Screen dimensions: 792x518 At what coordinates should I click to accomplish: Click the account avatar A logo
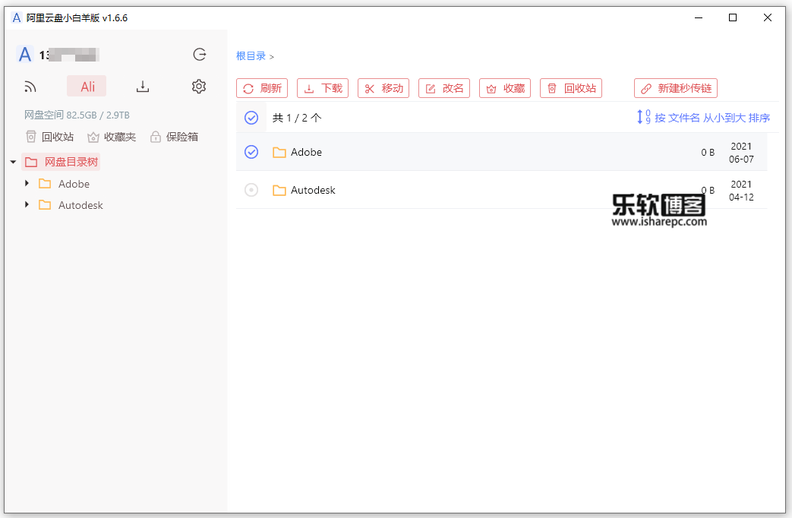click(25, 55)
